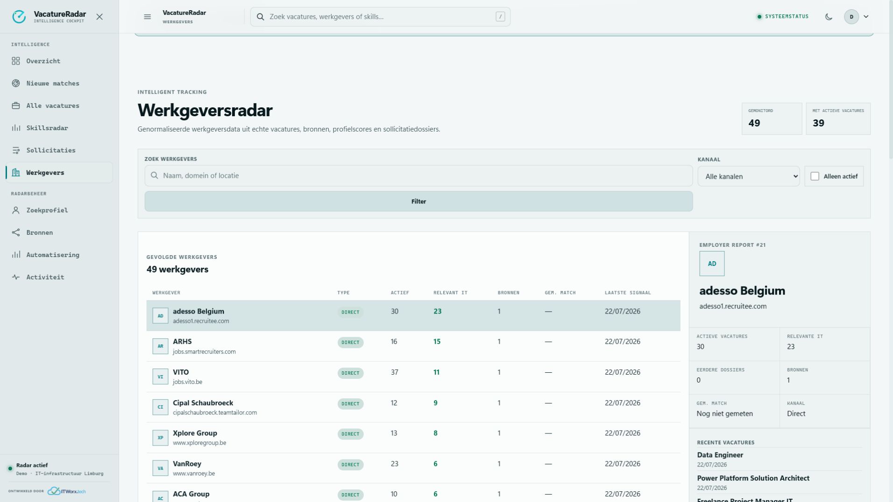Select the VITO employer name

[x=181, y=372]
